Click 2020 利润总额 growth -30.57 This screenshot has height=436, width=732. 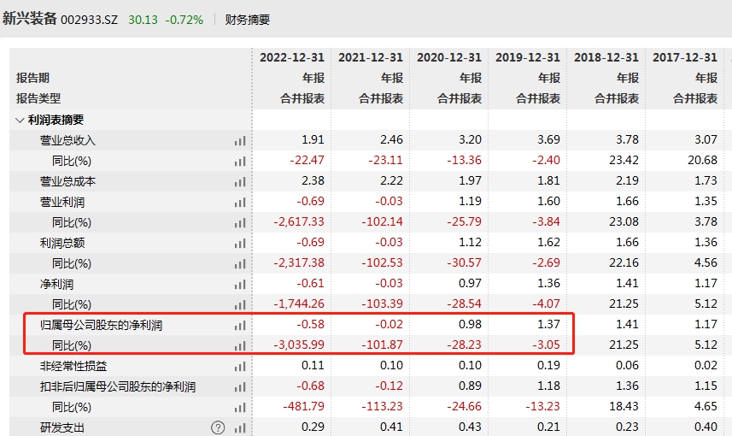pos(464,263)
